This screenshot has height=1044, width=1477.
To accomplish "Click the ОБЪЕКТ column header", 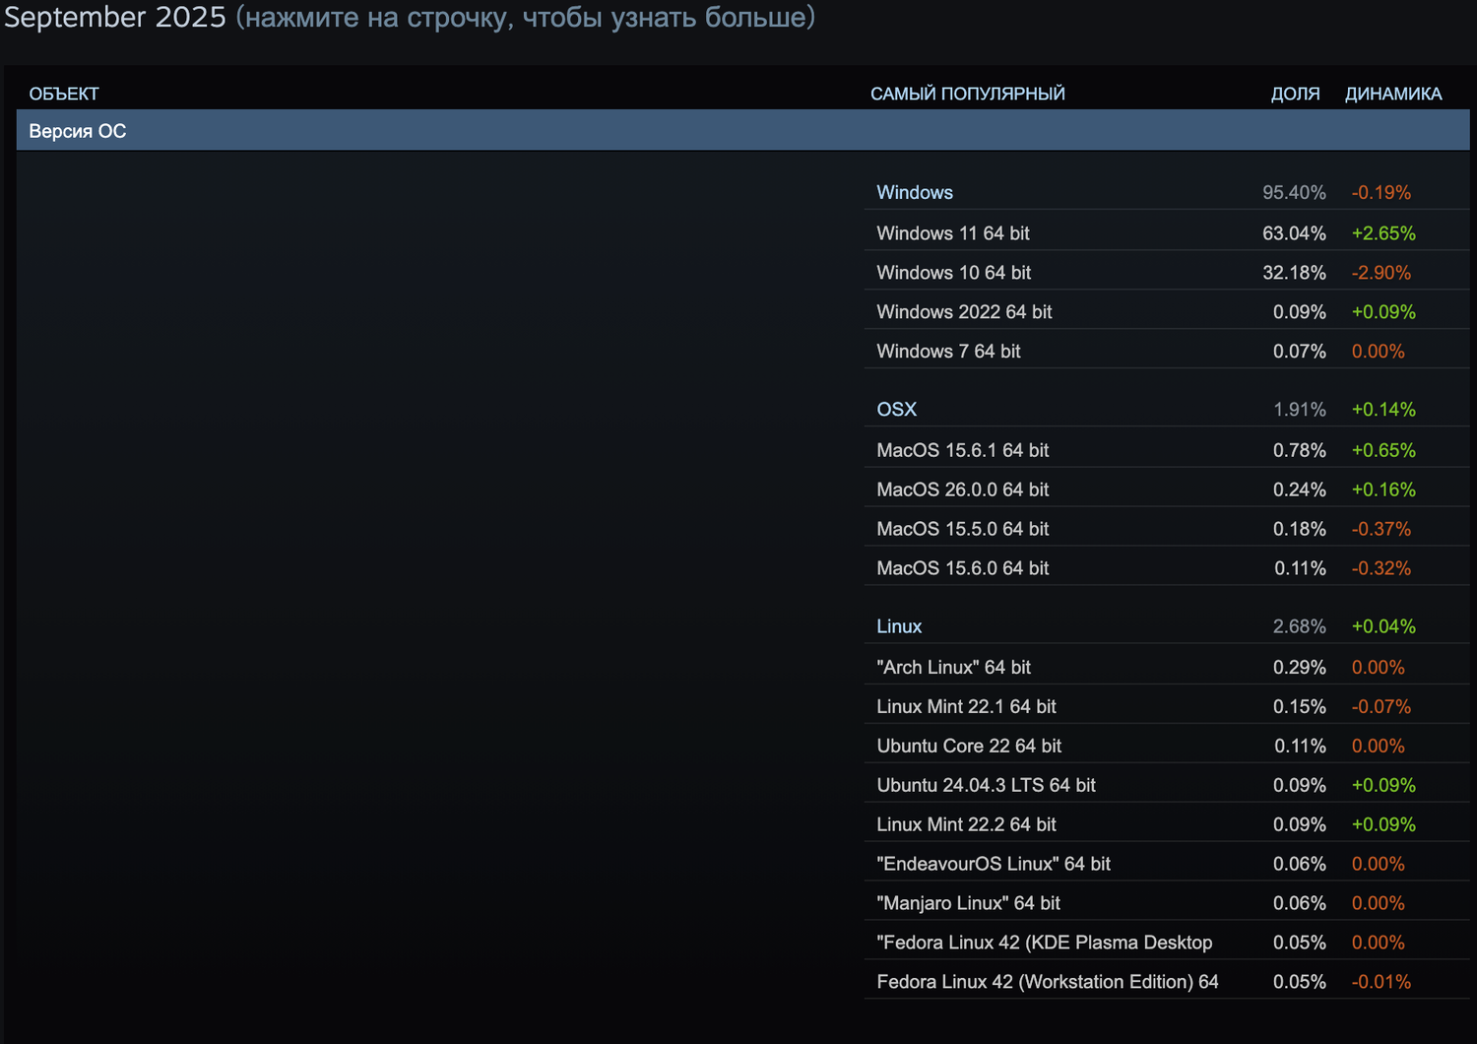I will click(64, 94).
